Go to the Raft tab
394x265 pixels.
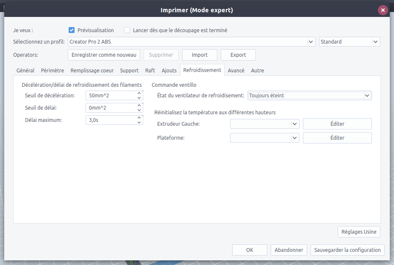150,71
